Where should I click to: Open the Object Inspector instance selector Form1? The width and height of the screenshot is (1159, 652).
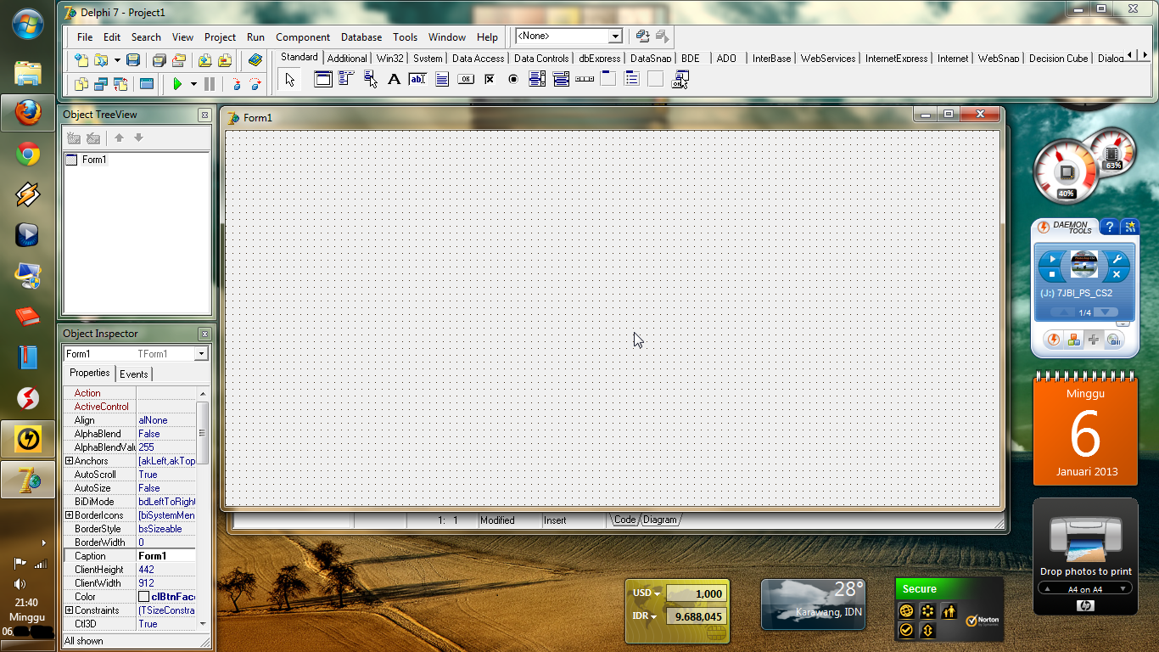point(136,354)
